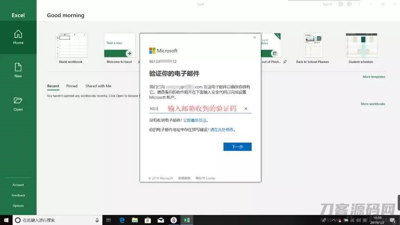Click the microphone icon in search box
400x225 pixels.
[97, 220]
